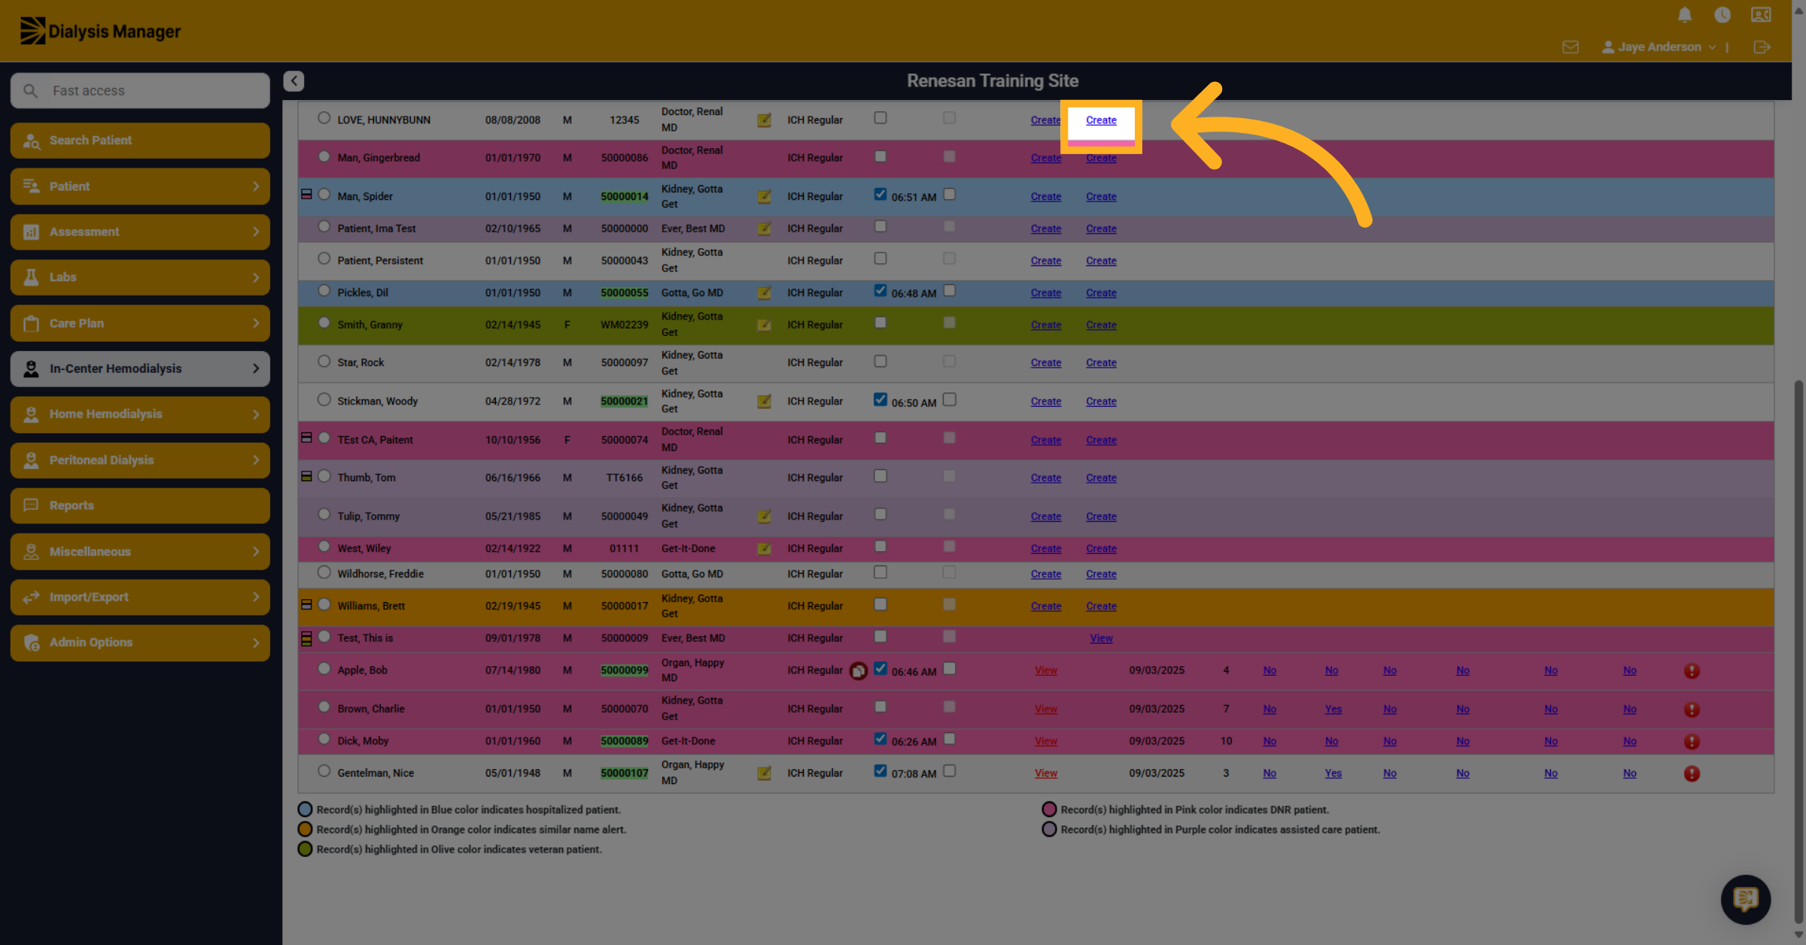Expand the Labs sidebar menu
This screenshot has width=1806, height=945.
[140, 277]
